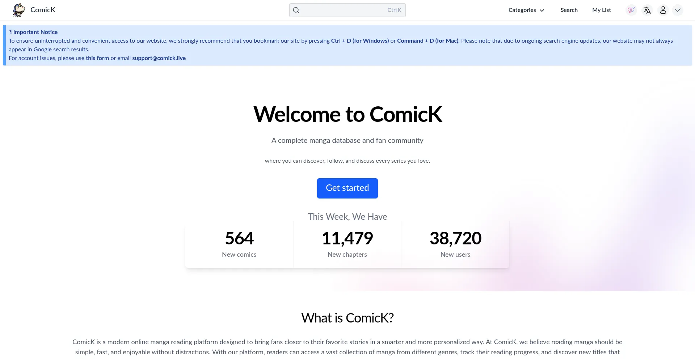Click the support@comick.live email link
This screenshot has height=359, width=695.
(159, 58)
